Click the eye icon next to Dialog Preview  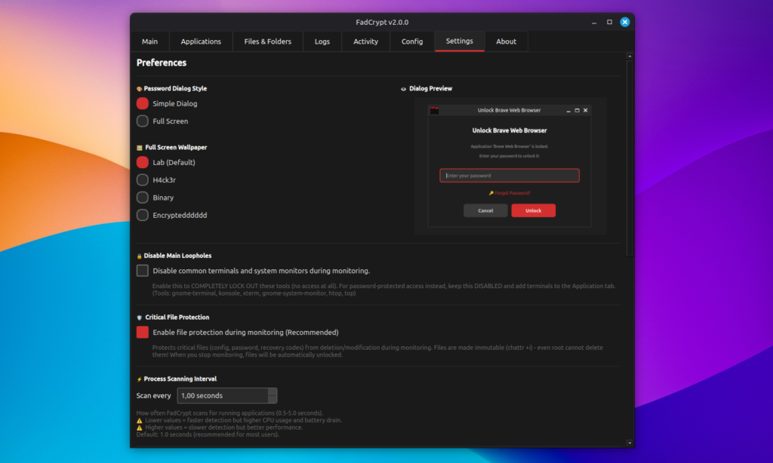[404, 89]
